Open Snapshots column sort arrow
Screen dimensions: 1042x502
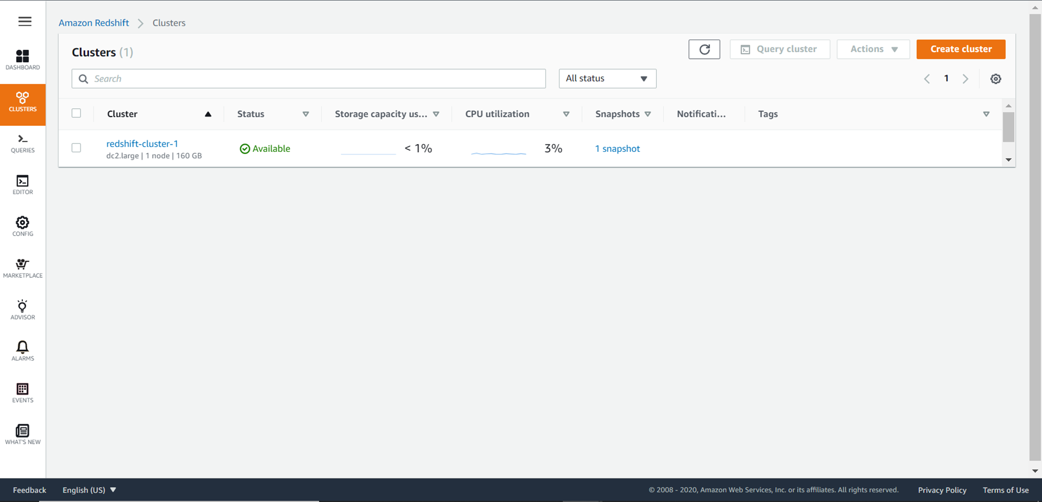click(648, 114)
